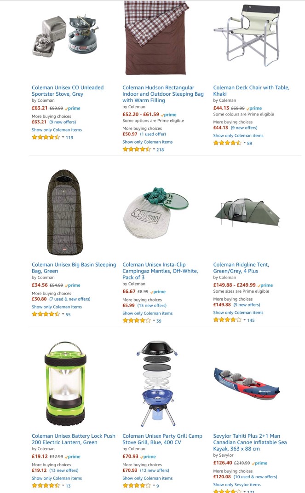Open the Big Basin Sleeping Bag image

pyautogui.click(x=65, y=212)
